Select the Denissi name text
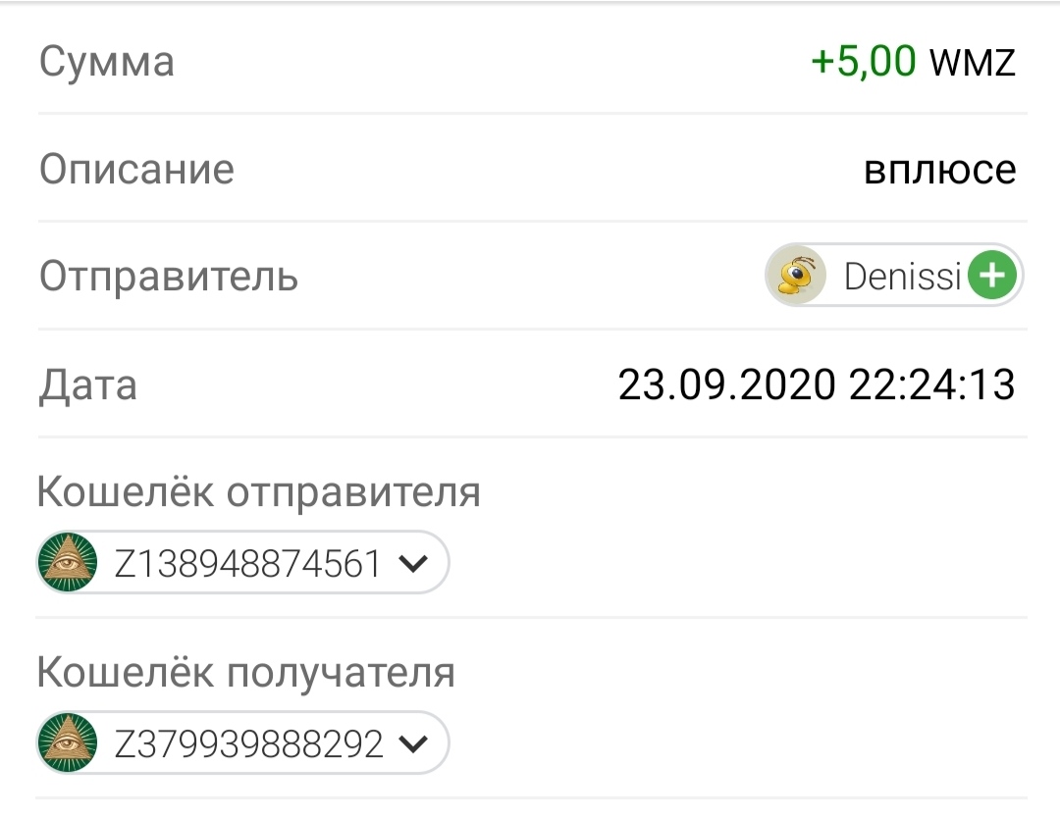Viewport: 1060px width, 816px height. pyautogui.click(x=902, y=276)
